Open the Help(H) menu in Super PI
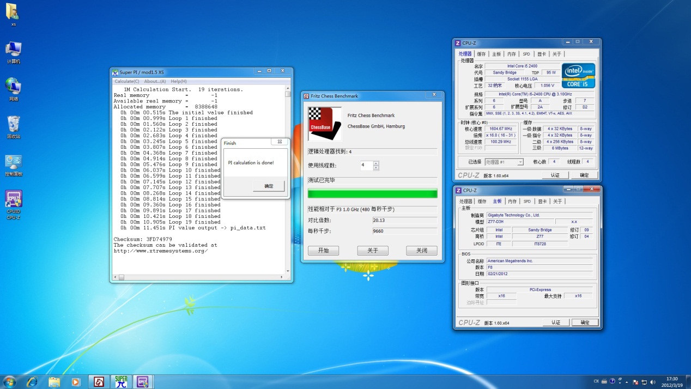 point(178,81)
